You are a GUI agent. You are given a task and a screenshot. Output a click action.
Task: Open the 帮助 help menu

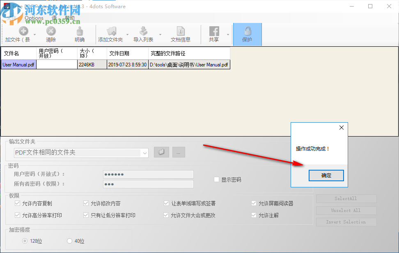click(69, 18)
